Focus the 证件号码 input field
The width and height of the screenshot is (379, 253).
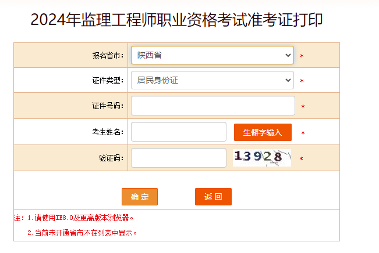coord(212,106)
